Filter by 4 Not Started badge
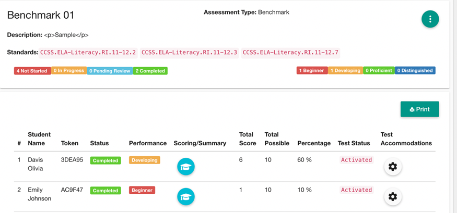This screenshot has width=457, height=213. [32, 71]
